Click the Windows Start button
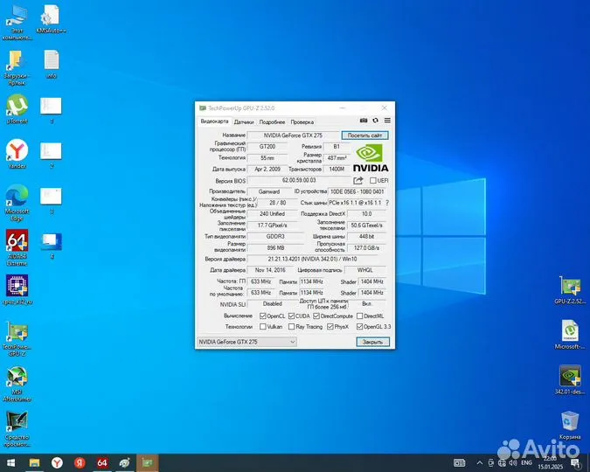Image resolution: width=590 pixels, height=472 pixels. [x=10, y=462]
